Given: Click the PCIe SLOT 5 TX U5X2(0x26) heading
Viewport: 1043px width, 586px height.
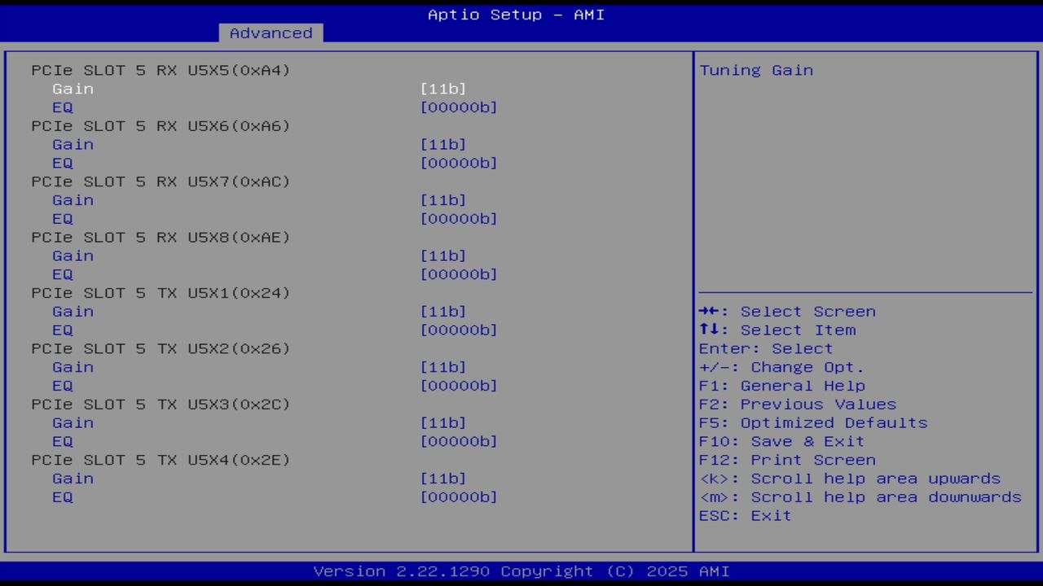Looking at the screenshot, I should coord(161,349).
